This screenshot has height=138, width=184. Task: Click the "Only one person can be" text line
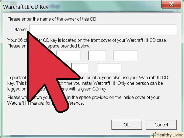(x=140, y=83)
